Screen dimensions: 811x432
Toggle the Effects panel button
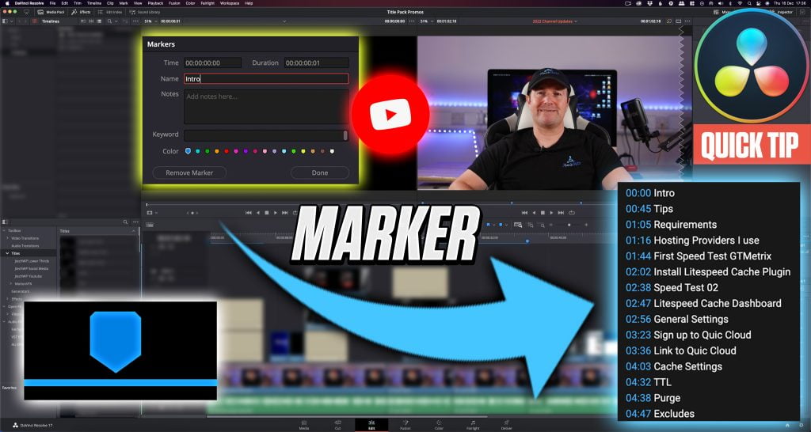[82, 12]
